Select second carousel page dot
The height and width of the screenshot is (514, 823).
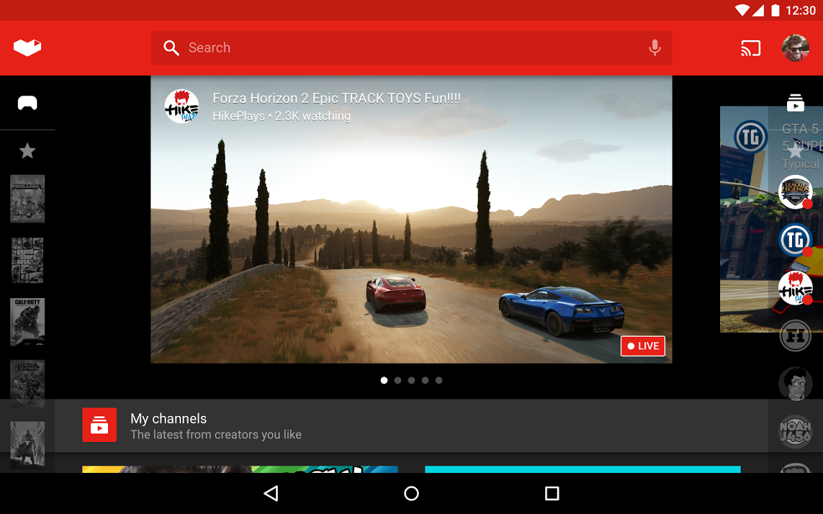pyautogui.click(x=398, y=380)
